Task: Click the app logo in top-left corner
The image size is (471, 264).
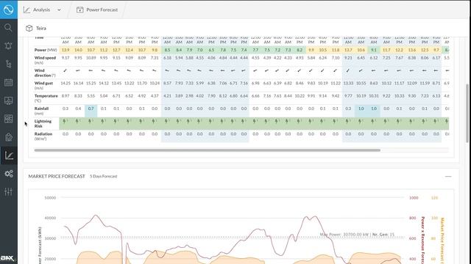Action: (x=8, y=10)
